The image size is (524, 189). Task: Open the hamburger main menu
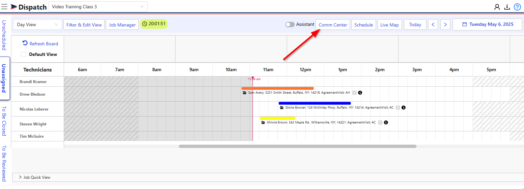(4, 7)
